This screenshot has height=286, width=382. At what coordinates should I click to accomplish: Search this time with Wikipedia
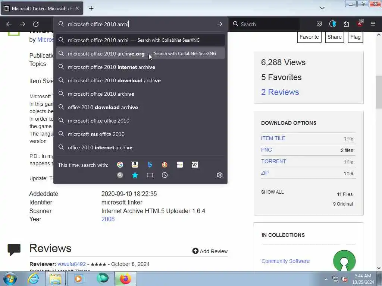195,165
